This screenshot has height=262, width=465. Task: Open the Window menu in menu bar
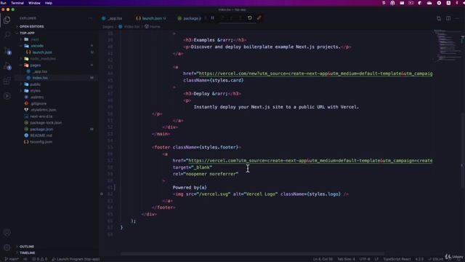click(x=34, y=3)
